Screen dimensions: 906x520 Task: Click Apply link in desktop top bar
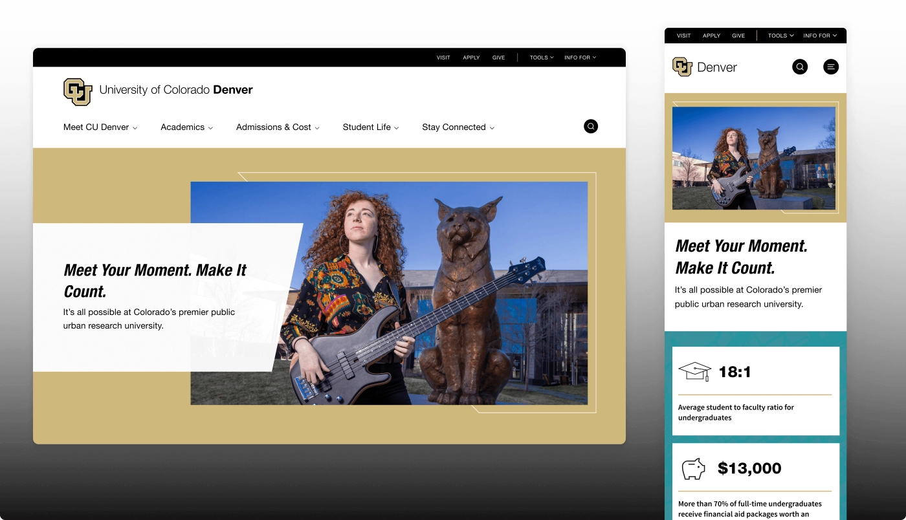(x=471, y=58)
